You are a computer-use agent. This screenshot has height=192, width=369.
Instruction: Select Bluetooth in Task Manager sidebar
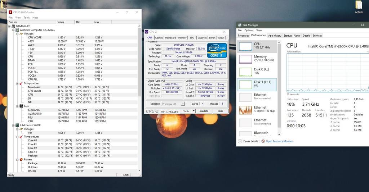pos(257,133)
